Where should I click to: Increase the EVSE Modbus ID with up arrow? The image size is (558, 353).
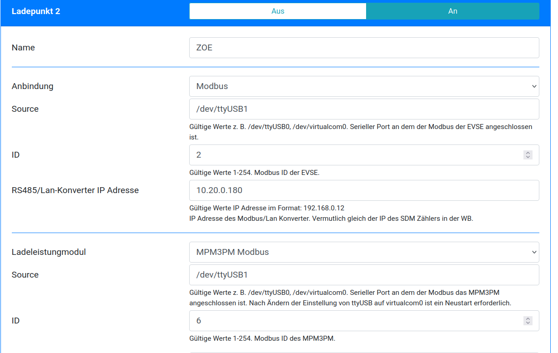coord(528,153)
